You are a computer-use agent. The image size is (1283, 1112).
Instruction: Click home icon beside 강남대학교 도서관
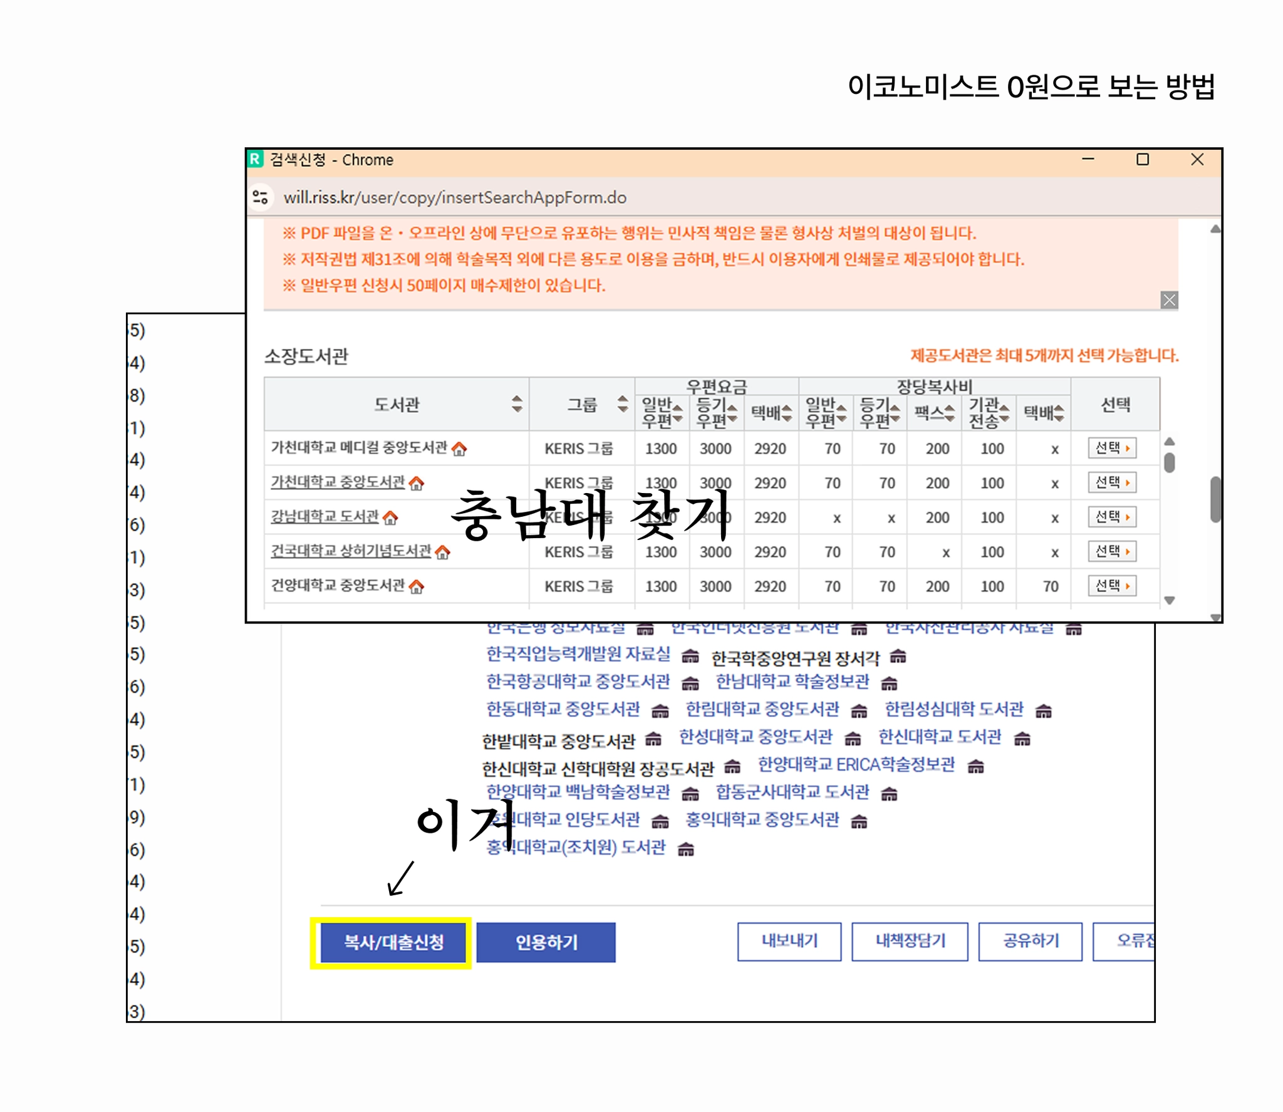(x=390, y=517)
